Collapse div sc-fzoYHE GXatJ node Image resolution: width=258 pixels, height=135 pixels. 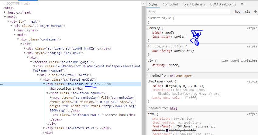tap(37, 75)
